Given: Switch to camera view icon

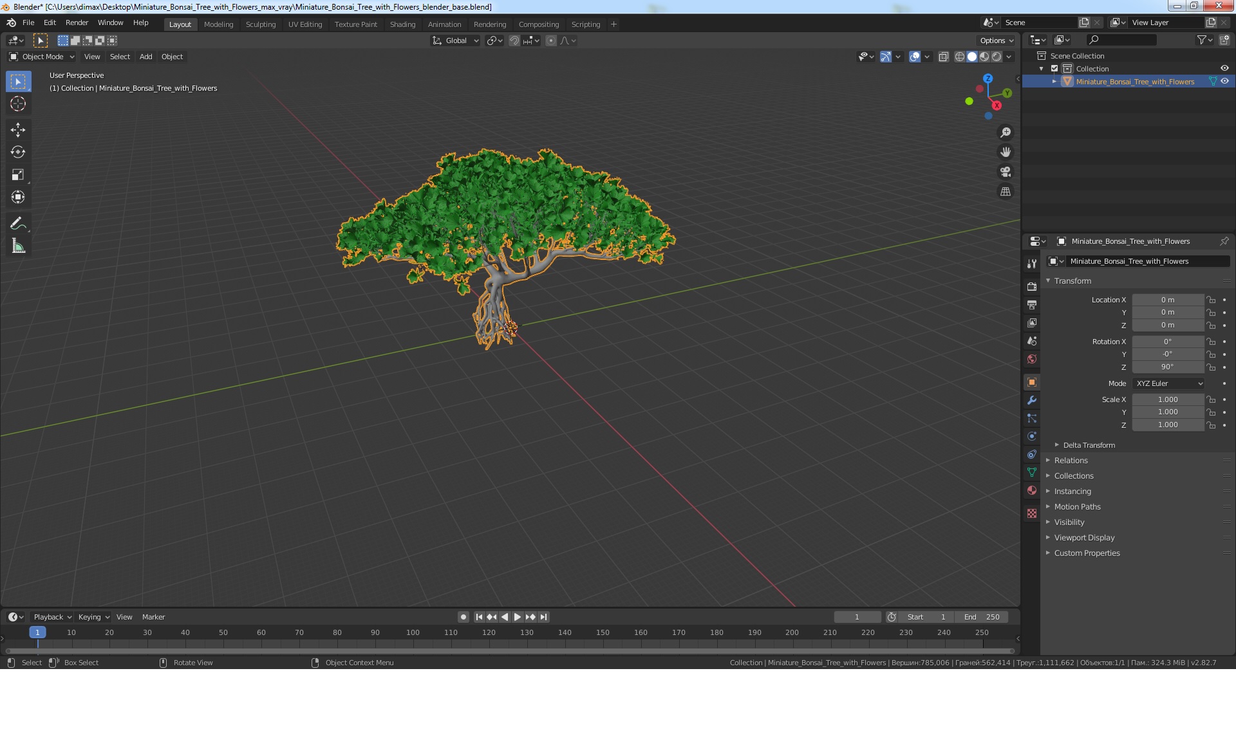Looking at the screenshot, I should pyautogui.click(x=1006, y=172).
